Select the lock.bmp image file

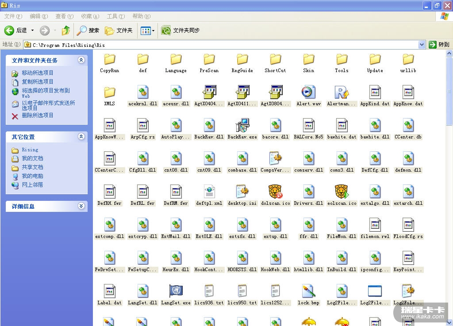click(x=308, y=291)
